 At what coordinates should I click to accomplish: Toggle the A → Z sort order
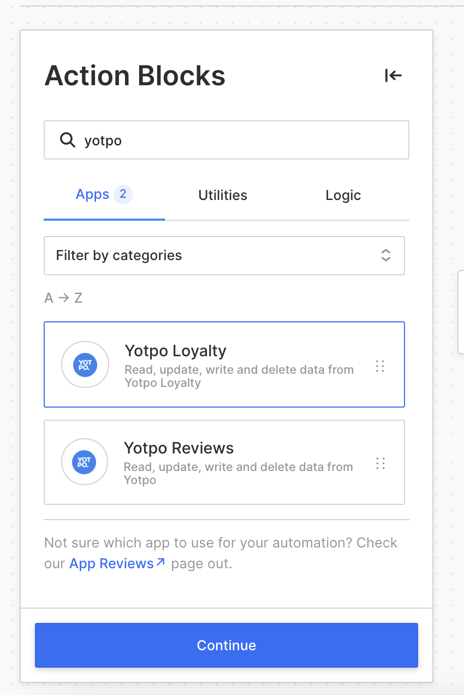(x=63, y=298)
